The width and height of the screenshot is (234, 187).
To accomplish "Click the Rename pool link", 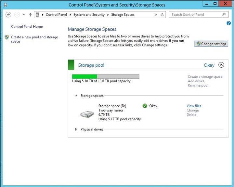I will pyautogui.click(x=198, y=86).
